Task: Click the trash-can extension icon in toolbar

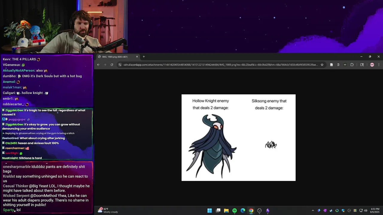Action: pyautogui.click(x=338, y=65)
